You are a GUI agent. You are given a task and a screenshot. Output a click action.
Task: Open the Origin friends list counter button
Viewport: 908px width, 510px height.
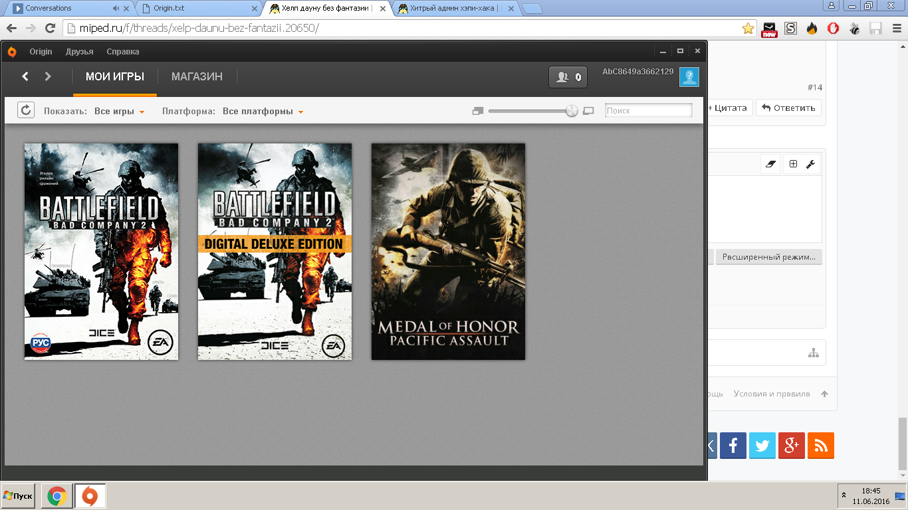click(568, 77)
